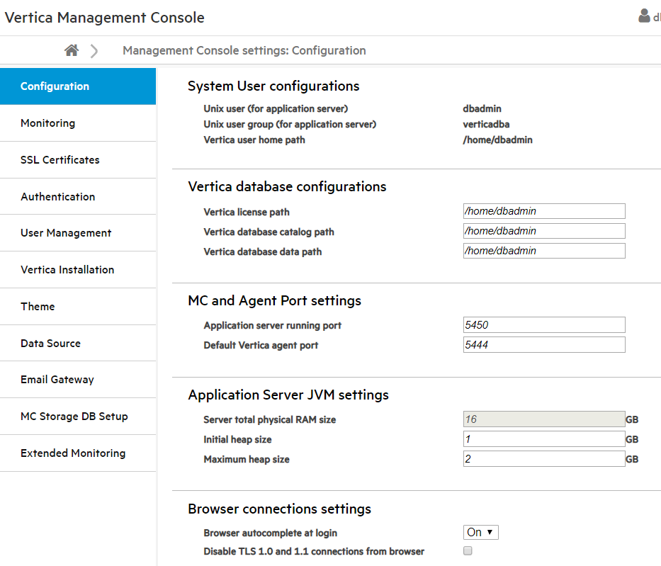Switch to Vertica Installation page
This screenshot has width=661, height=566.
78,270
